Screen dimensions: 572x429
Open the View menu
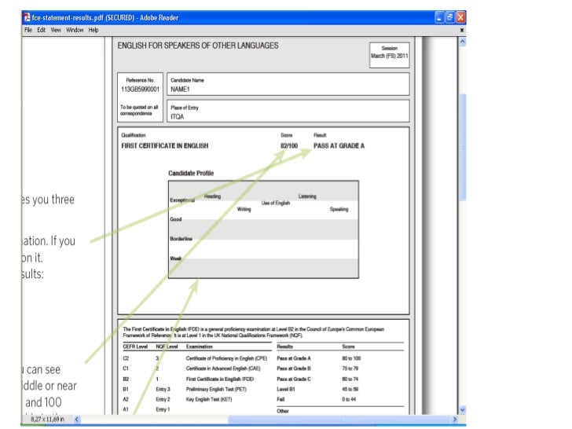[56, 30]
